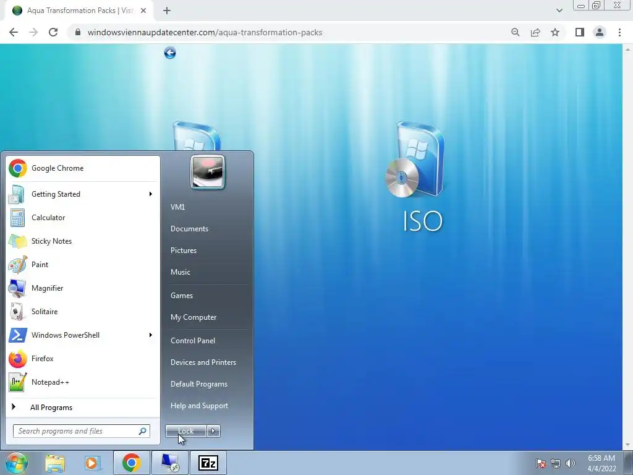Open Getting Started entry
This screenshot has height=475, width=633.
[83, 194]
